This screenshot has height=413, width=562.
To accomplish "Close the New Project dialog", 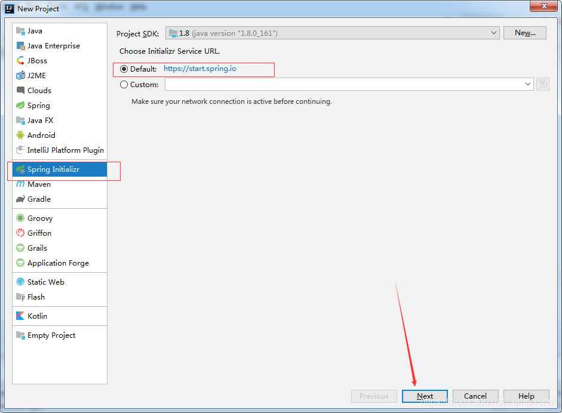I will point(543,6).
